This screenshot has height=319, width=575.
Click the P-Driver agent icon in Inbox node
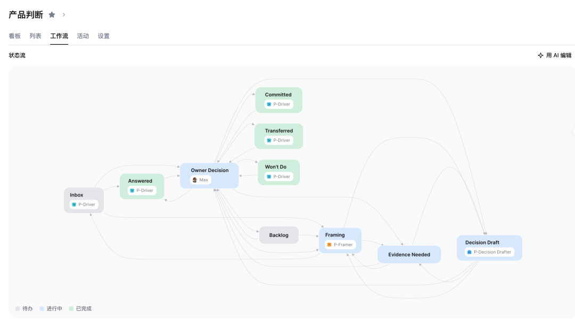coord(74,205)
